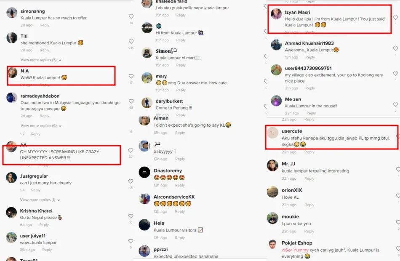Open the @Sor Yummy mention link
The image size is (400, 261).
[295, 250]
